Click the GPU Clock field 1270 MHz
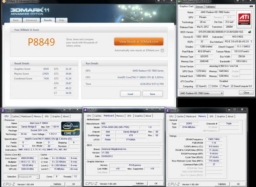This screenshot has height=187, width=256. [x=201, y=71]
